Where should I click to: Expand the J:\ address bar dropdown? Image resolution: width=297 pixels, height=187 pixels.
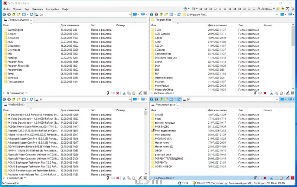pos(130,100)
